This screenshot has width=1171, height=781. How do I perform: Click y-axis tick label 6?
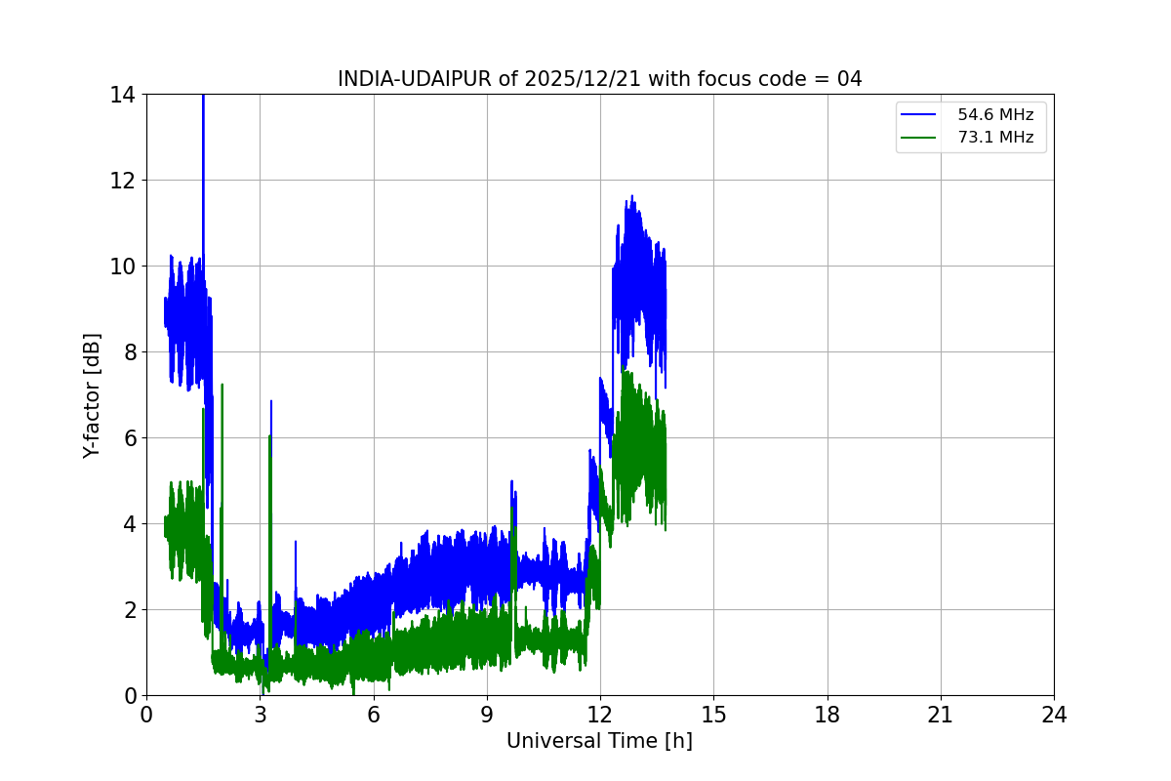coord(129,438)
